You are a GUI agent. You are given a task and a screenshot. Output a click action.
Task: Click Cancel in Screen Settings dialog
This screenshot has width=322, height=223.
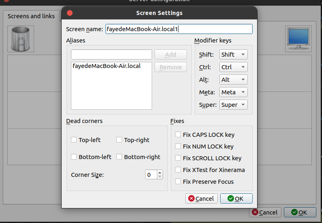click(201, 198)
